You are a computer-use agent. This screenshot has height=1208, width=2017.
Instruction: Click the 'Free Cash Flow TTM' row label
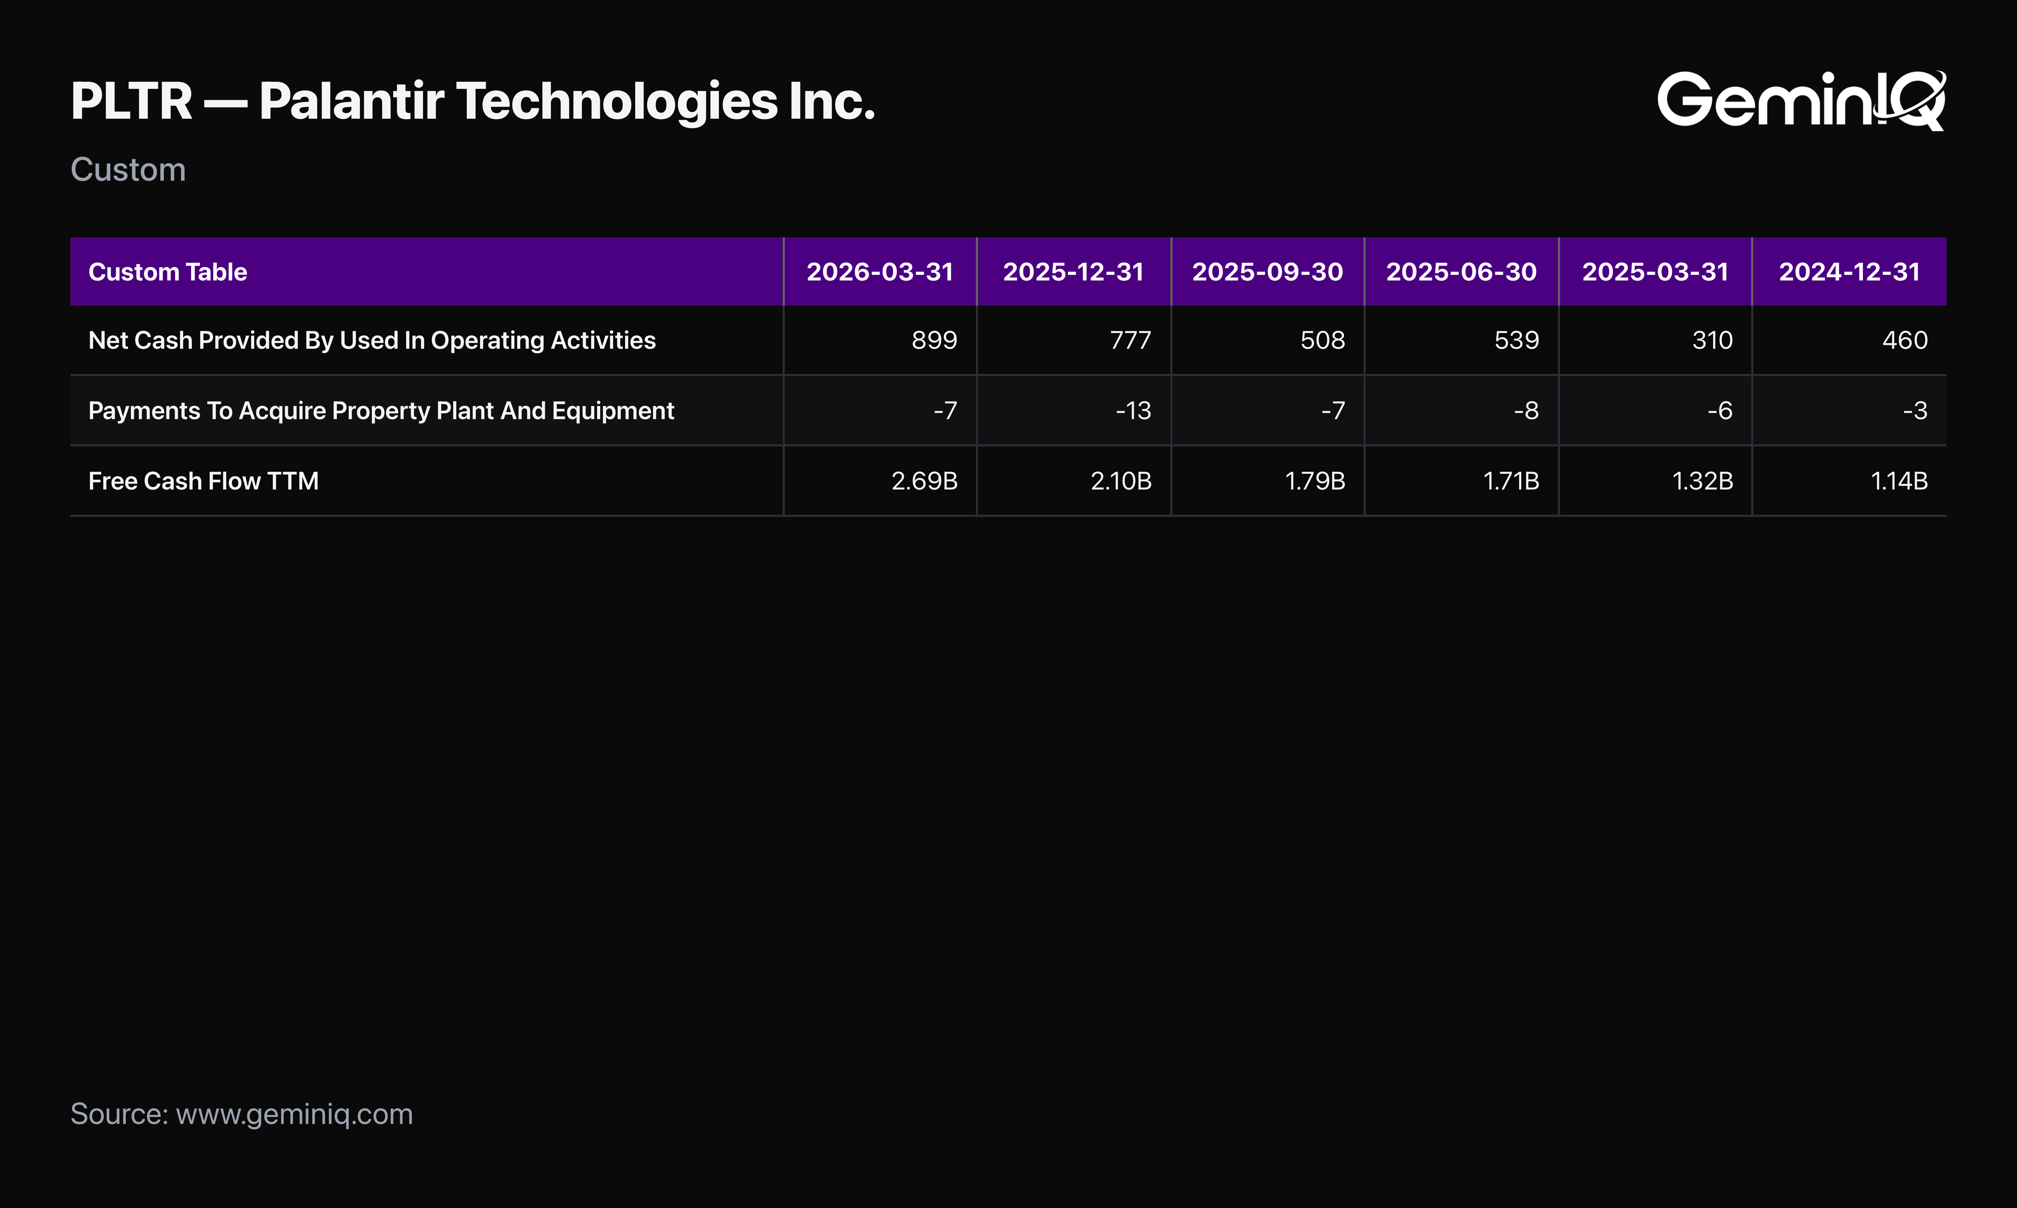(203, 481)
